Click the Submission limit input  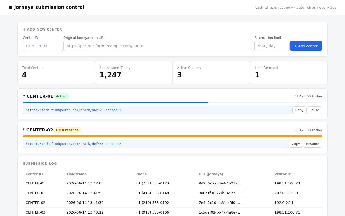tap(272, 46)
